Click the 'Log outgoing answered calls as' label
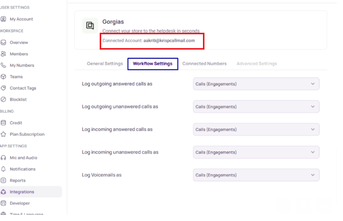343x221 pixels. pyautogui.click(x=117, y=84)
